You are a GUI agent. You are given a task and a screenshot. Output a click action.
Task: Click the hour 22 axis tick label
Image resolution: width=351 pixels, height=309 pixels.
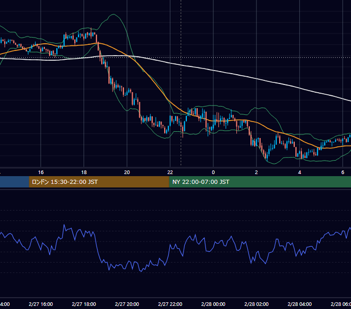point(170,173)
